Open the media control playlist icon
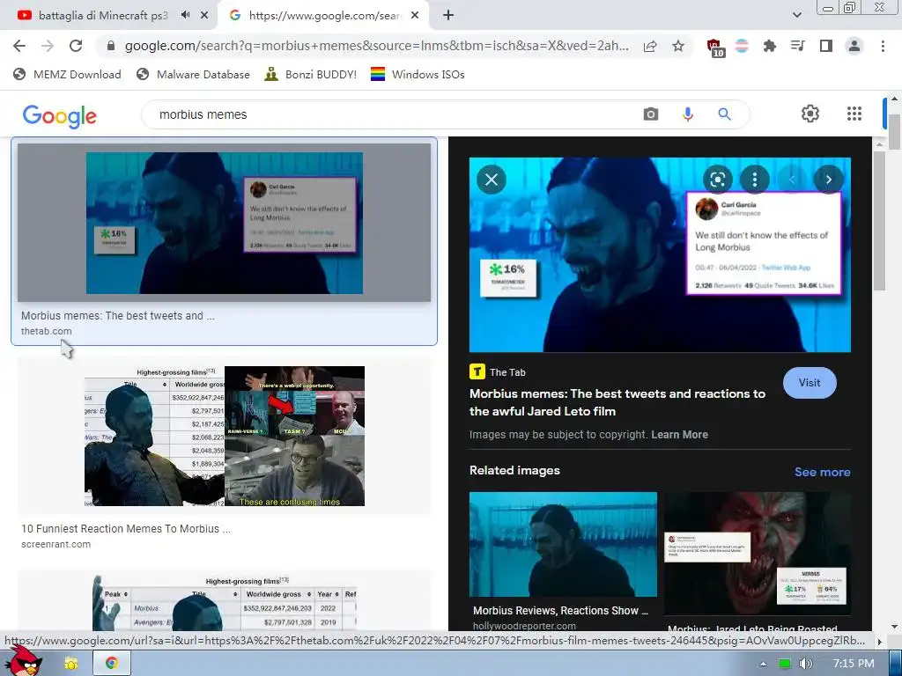902x676 pixels. [797, 46]
